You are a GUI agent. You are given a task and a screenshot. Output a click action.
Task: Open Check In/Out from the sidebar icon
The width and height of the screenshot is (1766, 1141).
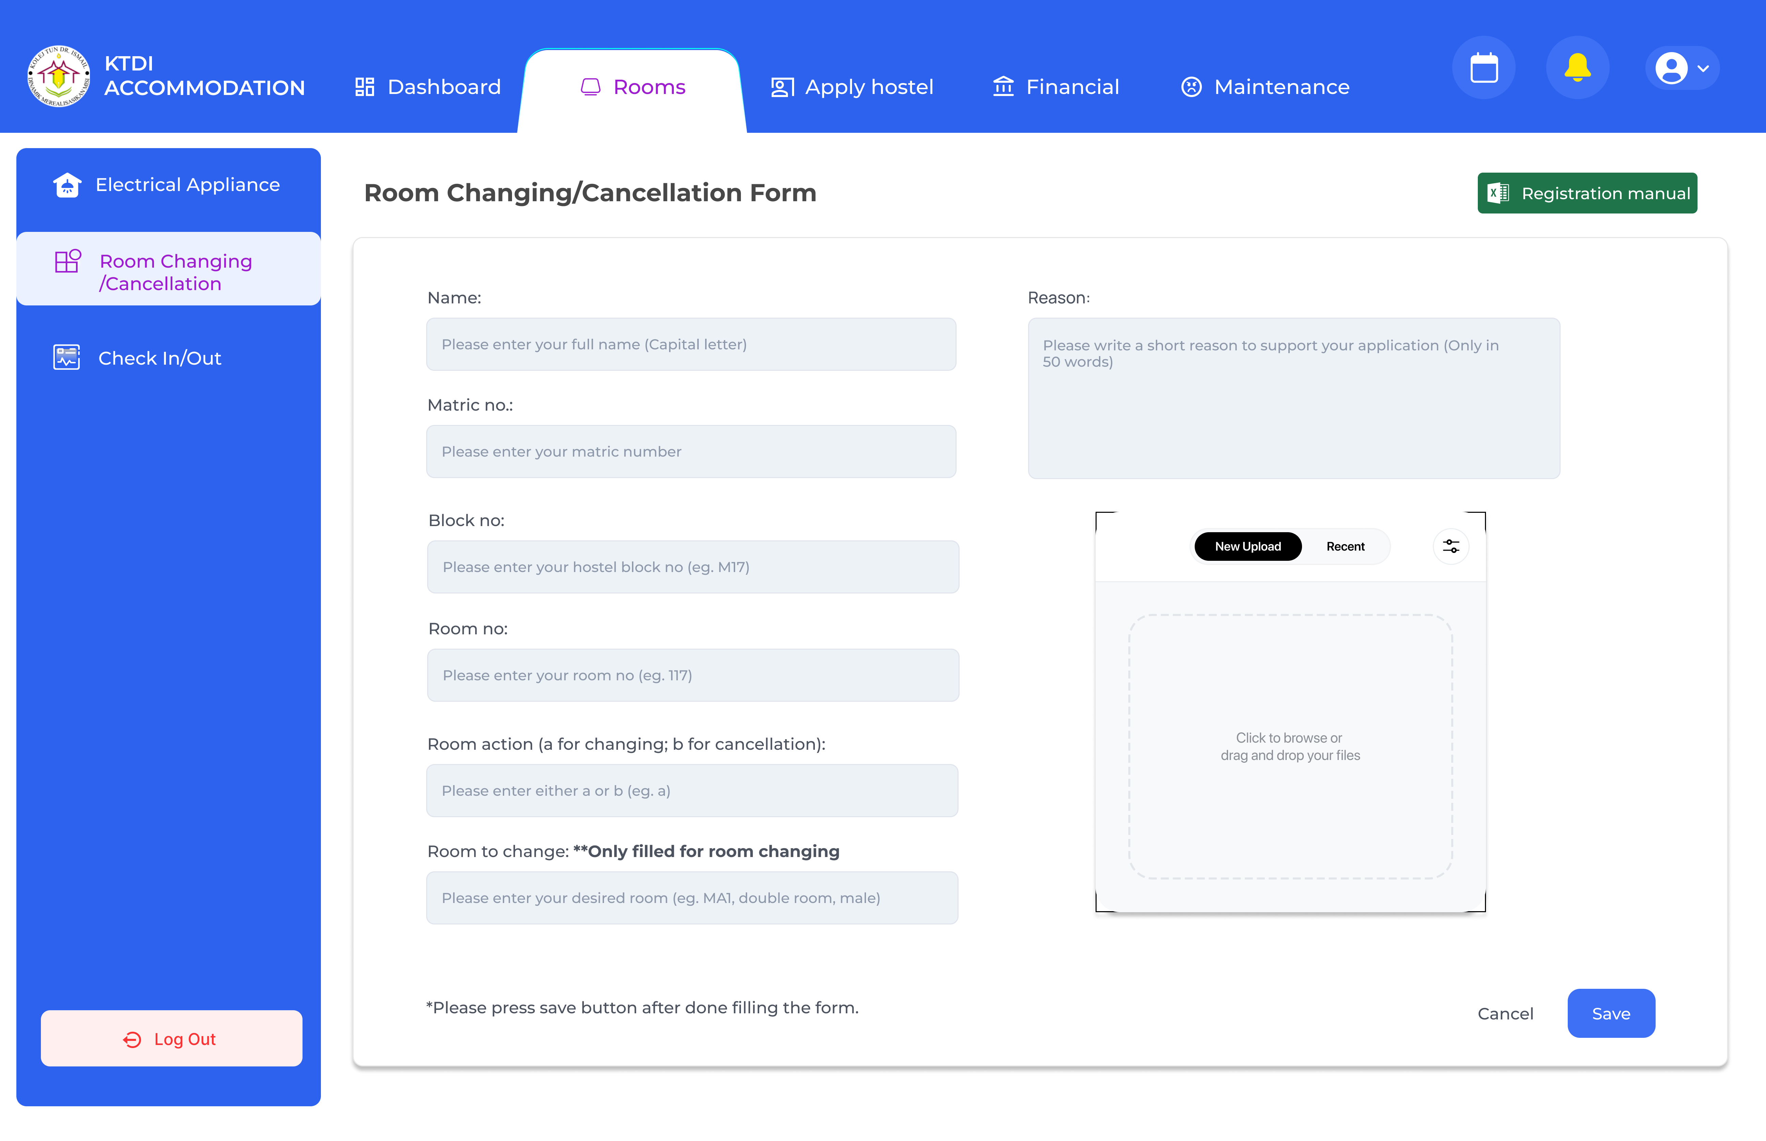click(x=66, y=358)
